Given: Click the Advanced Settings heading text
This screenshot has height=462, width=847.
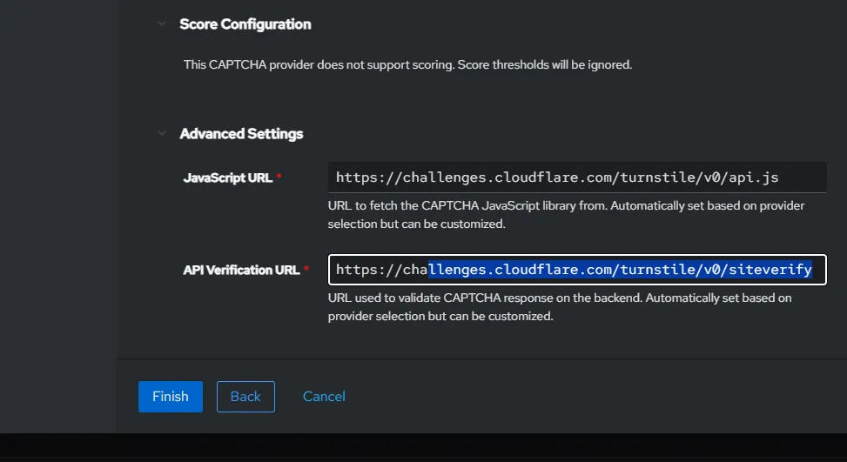Looking at the screenshot, I should point(241,134).
